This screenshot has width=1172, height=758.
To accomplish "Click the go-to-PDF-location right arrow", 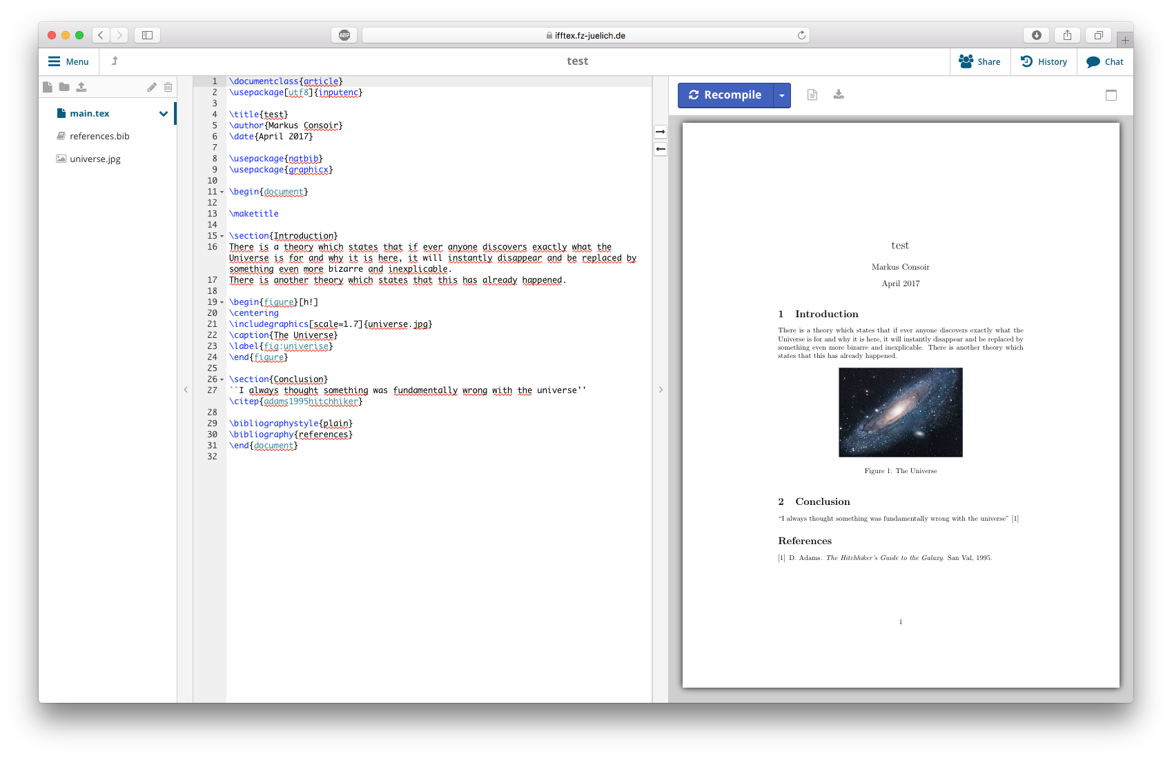I will 661,132.
